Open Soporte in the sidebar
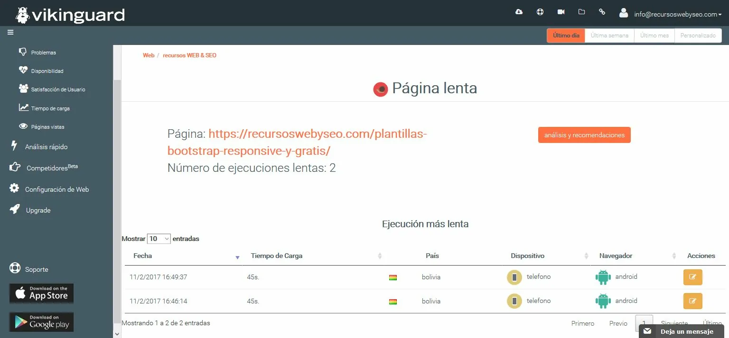The width and height of the screenshot is (729, 338). [37, 269]
